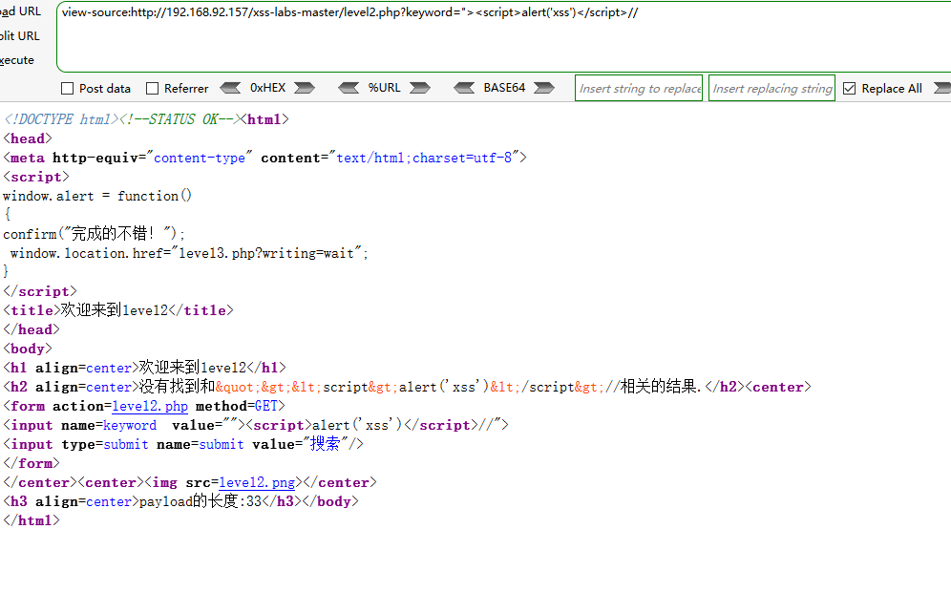Click the level3.php?writing=wait location line

click(189, 253)
